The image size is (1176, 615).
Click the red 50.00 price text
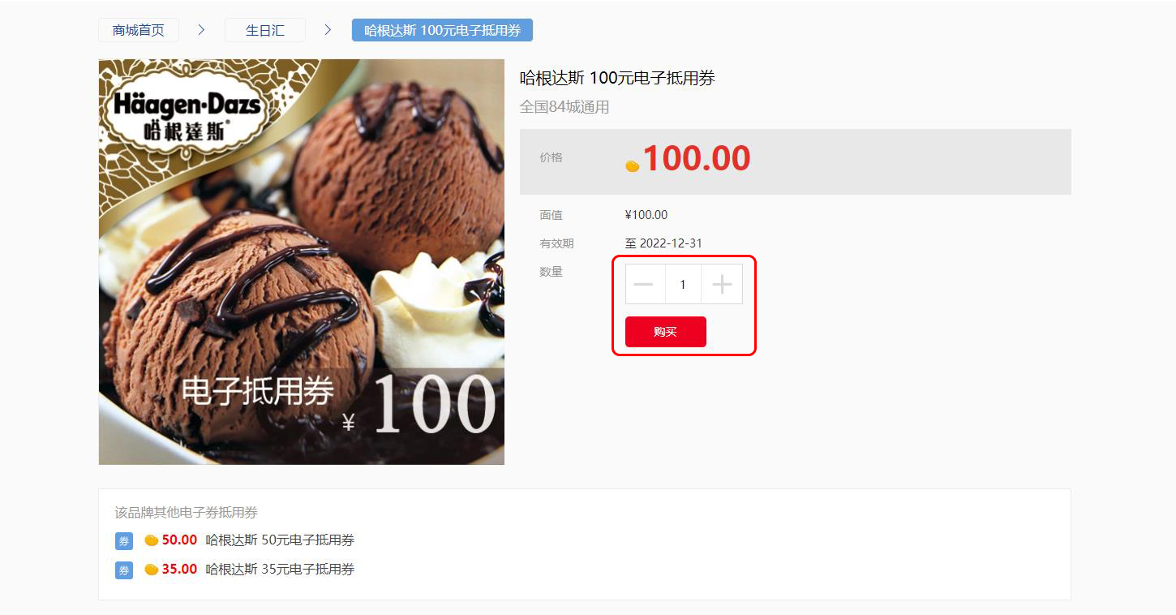coord(179,540)
